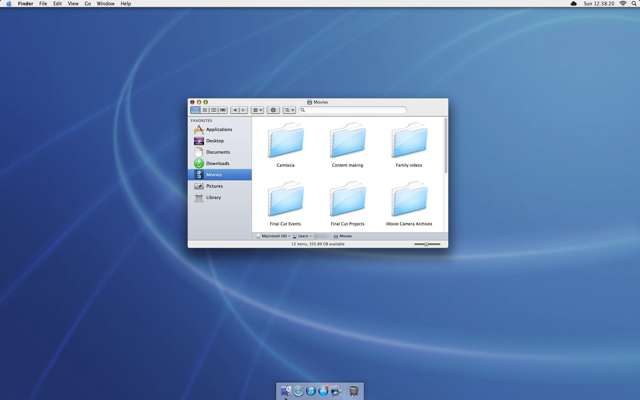Select Documents in the sidebar
640x400 pixels.
pos(218,152)
